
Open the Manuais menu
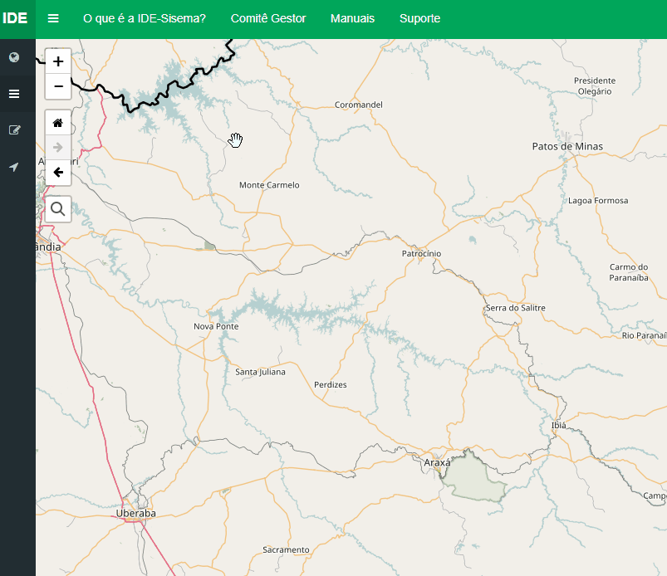click(352, 17)
